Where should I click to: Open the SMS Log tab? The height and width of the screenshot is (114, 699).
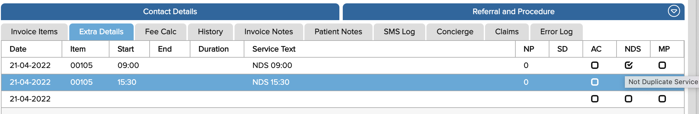(x=399, y=32)
